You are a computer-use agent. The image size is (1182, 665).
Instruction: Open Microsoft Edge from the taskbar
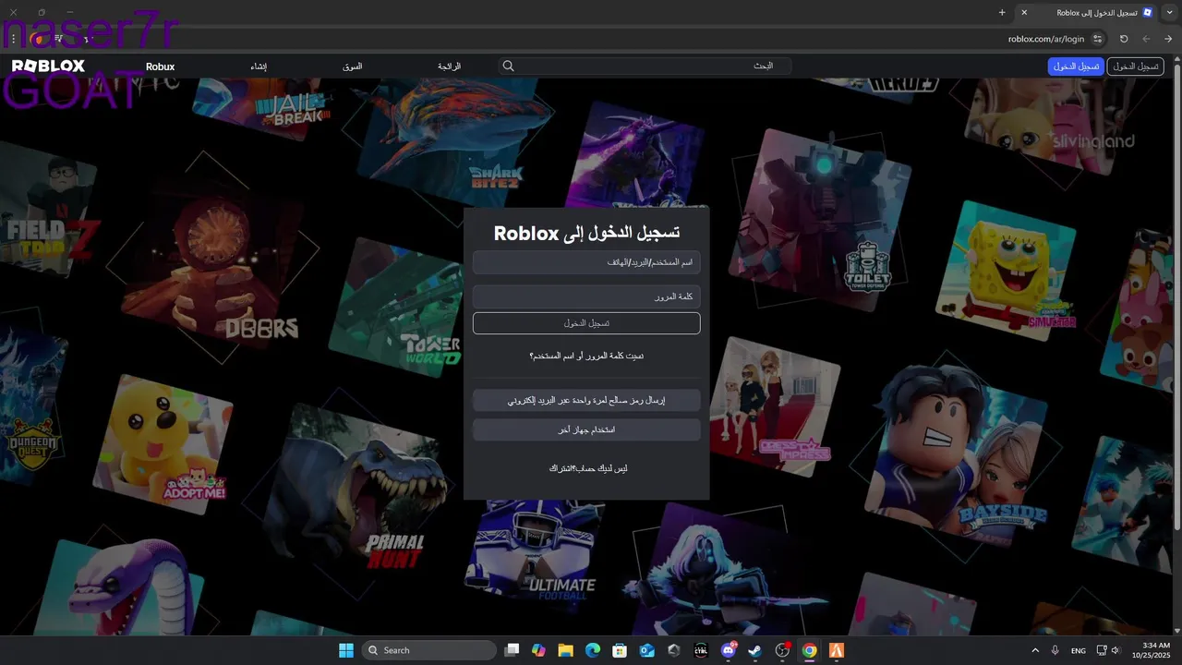593,650
